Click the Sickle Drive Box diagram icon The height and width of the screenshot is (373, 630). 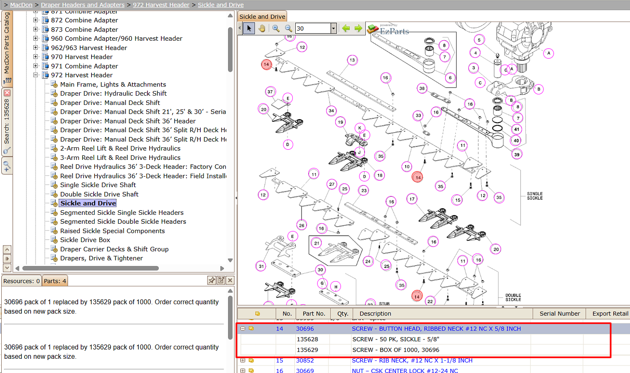[x=54, y=240]
